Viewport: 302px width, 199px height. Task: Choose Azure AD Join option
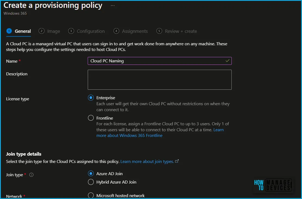coord(91,174)
